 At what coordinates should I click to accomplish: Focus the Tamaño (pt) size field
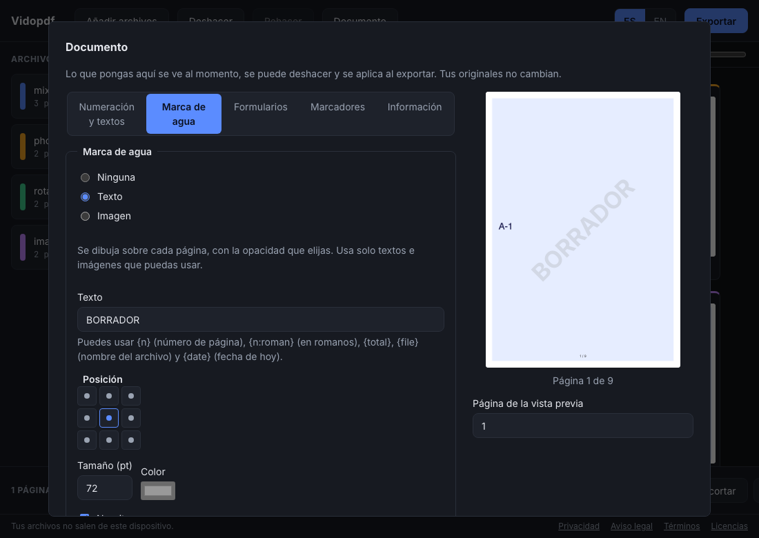[x=105, y=488]
